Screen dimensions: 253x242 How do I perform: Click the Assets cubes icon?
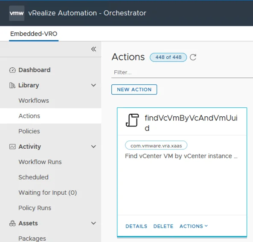point(12,223)
